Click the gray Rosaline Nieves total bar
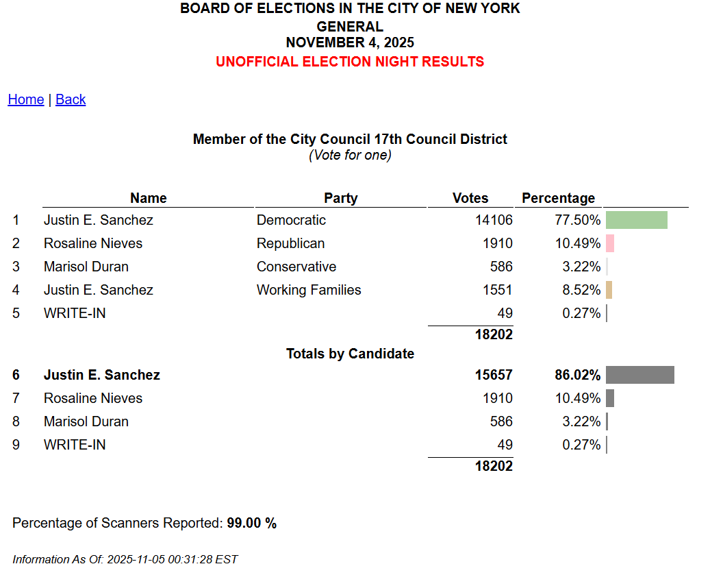The image size is (723, 588). point(610,398)
